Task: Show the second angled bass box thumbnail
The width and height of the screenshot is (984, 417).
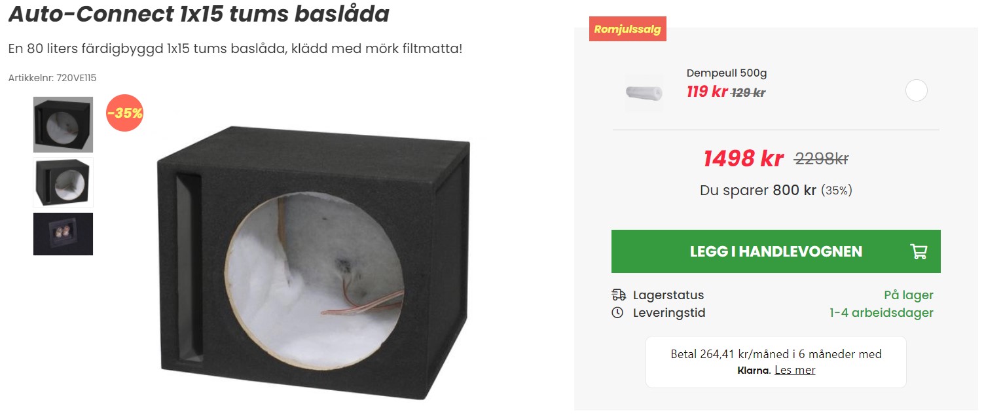Action: tap(63, 182)
